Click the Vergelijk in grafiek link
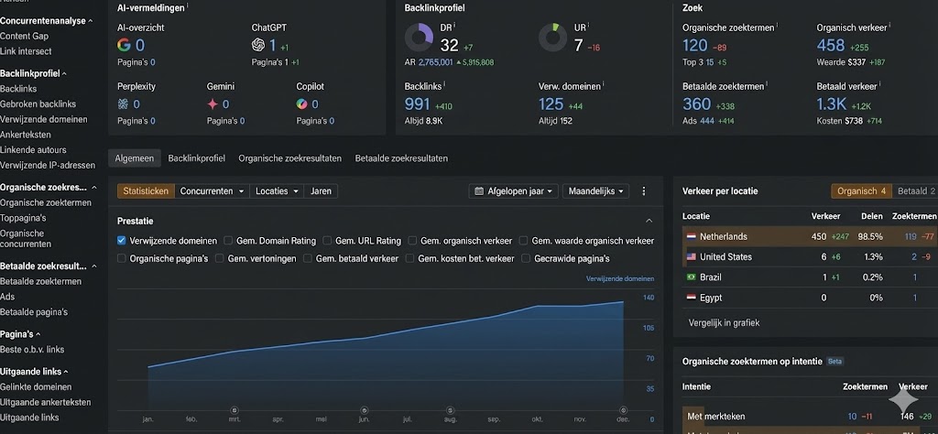The width and height of the screenshot is (938, 434). 724,323
